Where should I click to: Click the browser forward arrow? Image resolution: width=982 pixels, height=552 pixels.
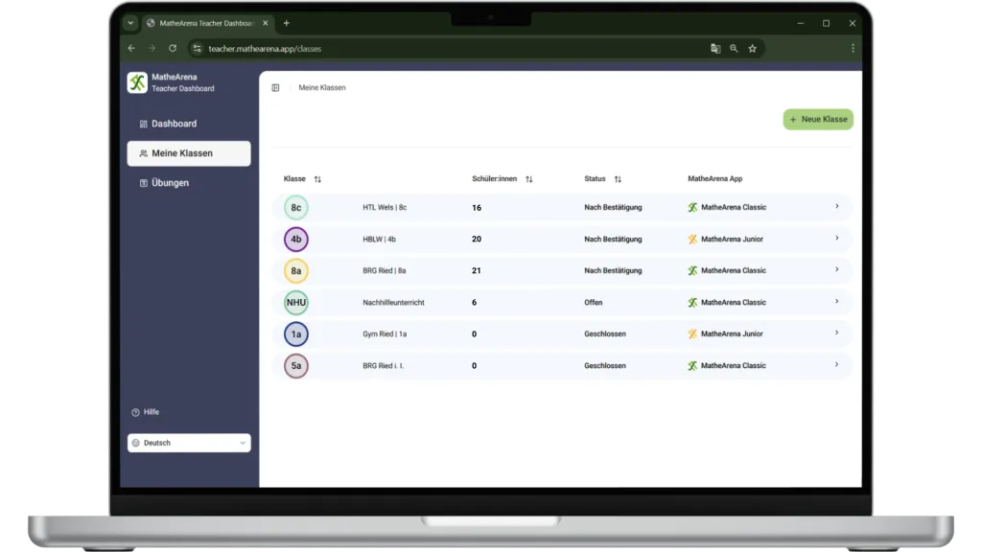coord(152,49)
